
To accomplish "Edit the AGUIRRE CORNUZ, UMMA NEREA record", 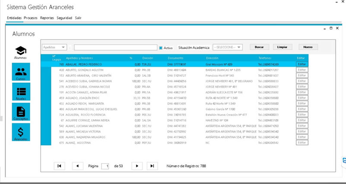I will tap(302, 120).
